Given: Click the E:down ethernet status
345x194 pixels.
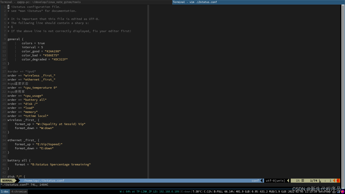Looking at the screenshot, I should (186, 191).
